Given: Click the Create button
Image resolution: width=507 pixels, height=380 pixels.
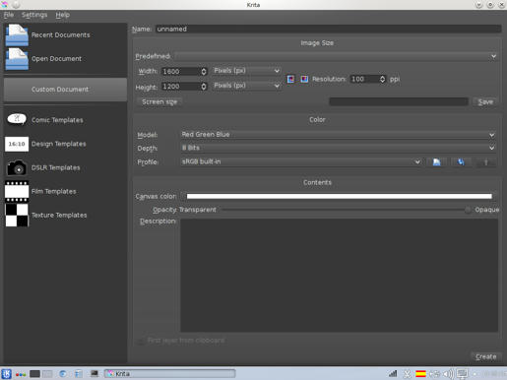Looking at the screenshot, I should pos(486,356).
